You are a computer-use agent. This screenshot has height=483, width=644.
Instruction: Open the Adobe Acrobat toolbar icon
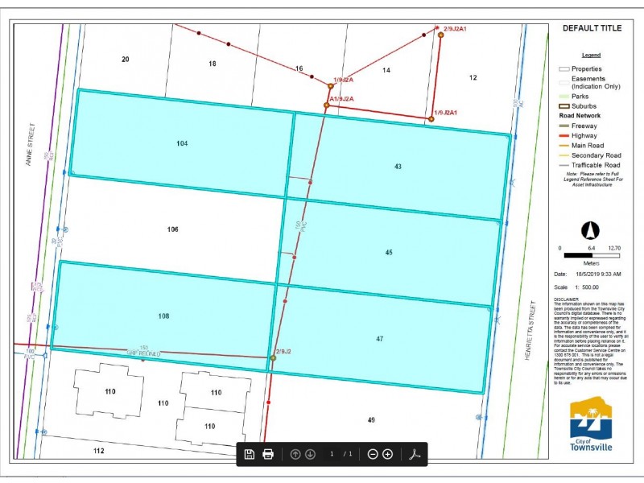(416, 454)
